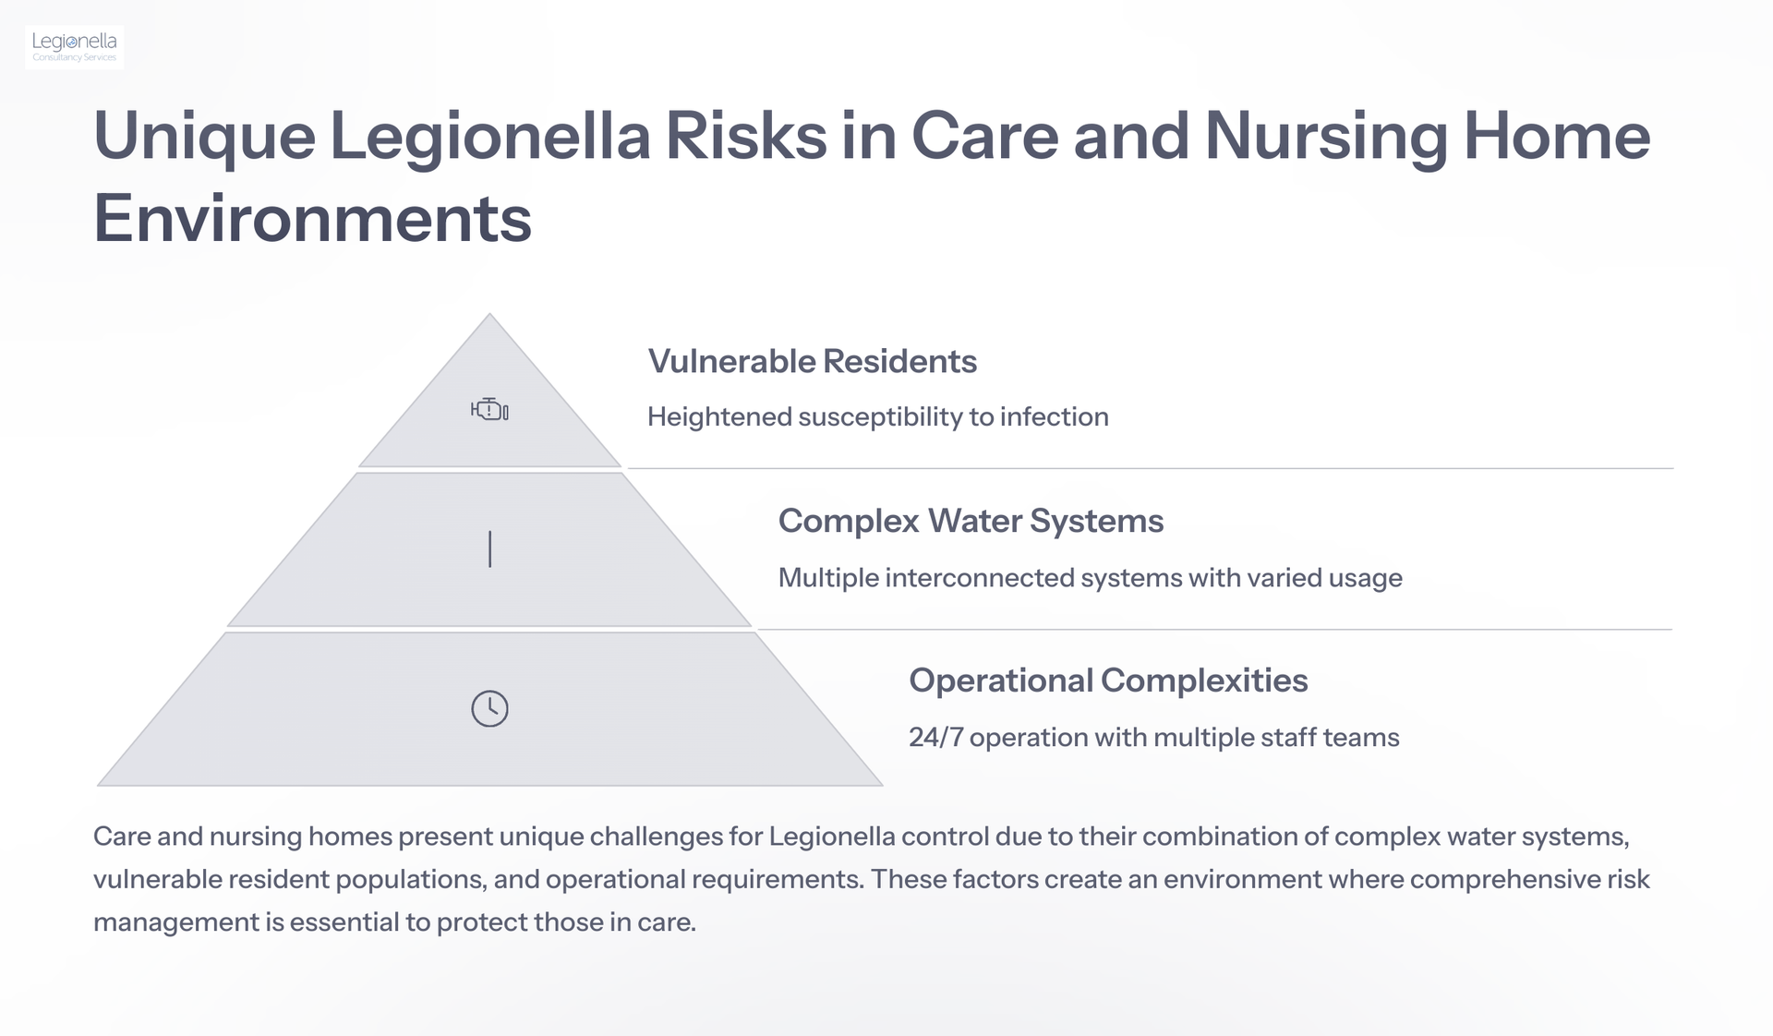The height and width of the screenshot is (1036, 1773).
Task: Click the middle pyramid tier shape
Action: [489, 549]
